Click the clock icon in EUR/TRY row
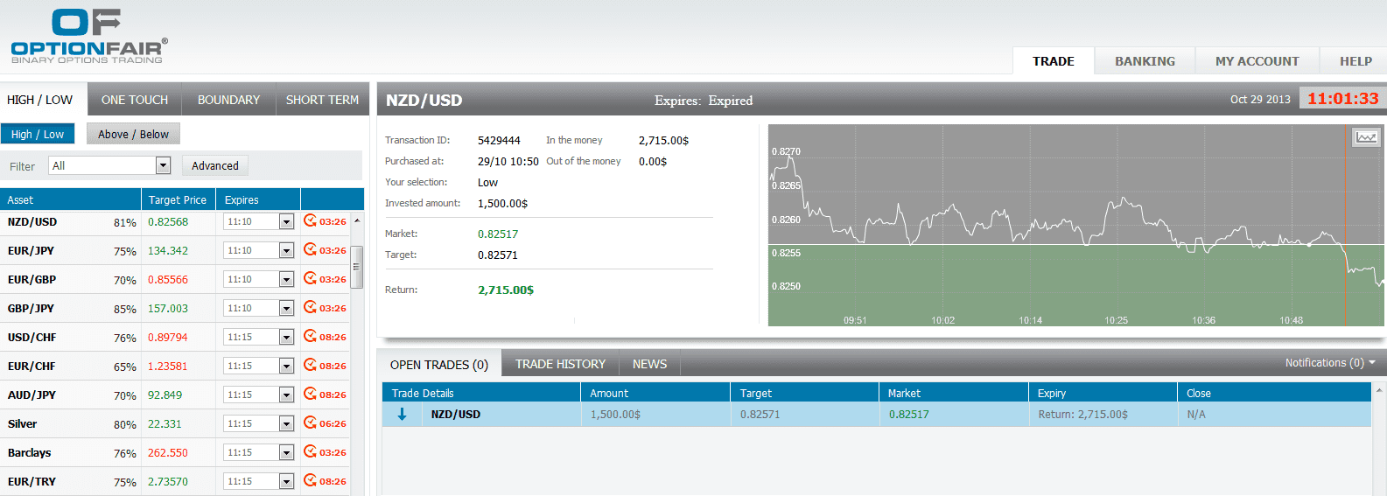Viewport: 1387px width, 496px height. (310, 480)
